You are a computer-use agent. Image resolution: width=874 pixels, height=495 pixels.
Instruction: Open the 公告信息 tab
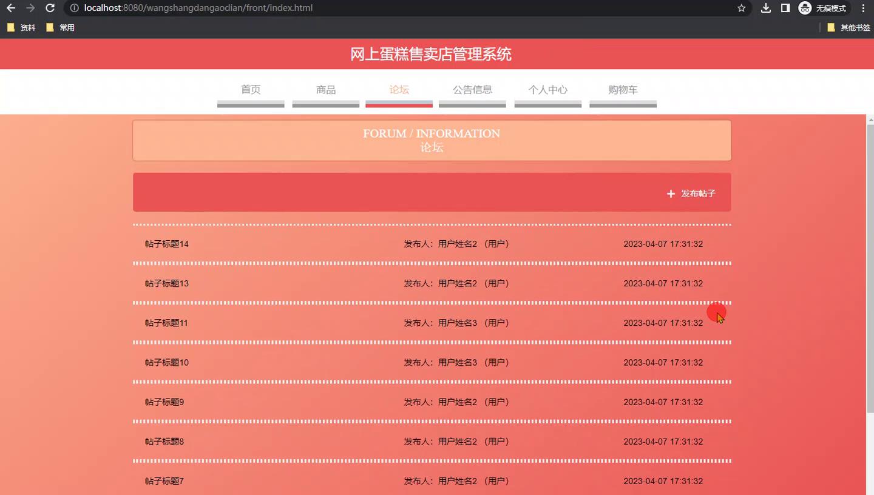472,90
